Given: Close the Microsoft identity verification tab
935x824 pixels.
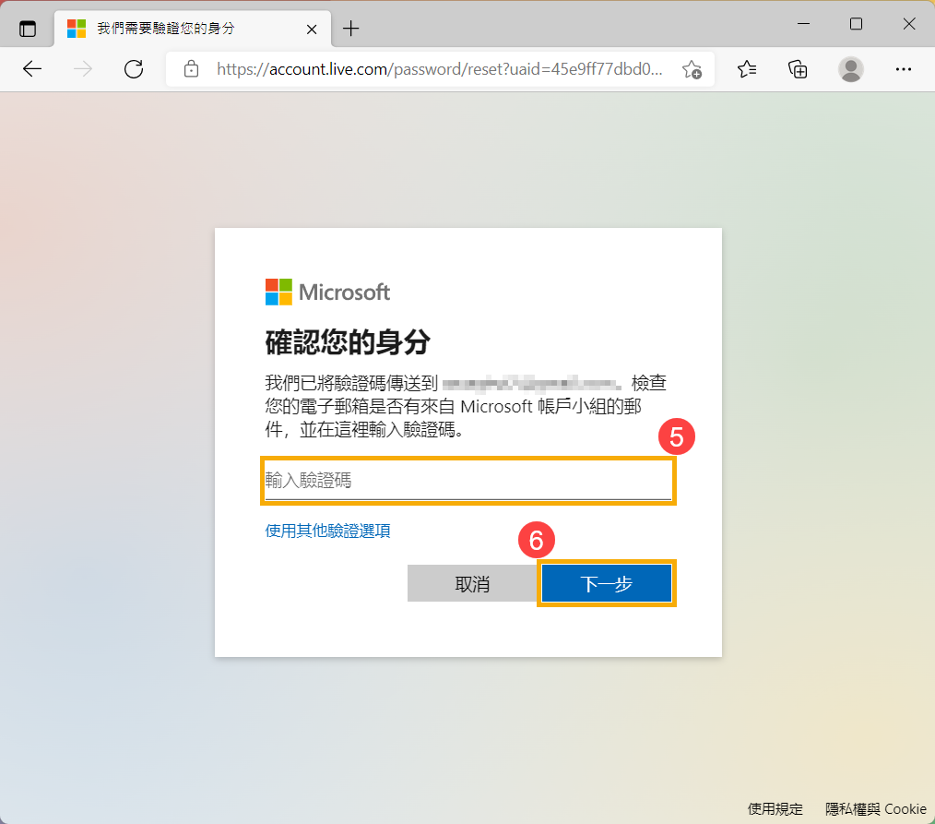Looking at the screenshot, I should click(x=312, y=30).
